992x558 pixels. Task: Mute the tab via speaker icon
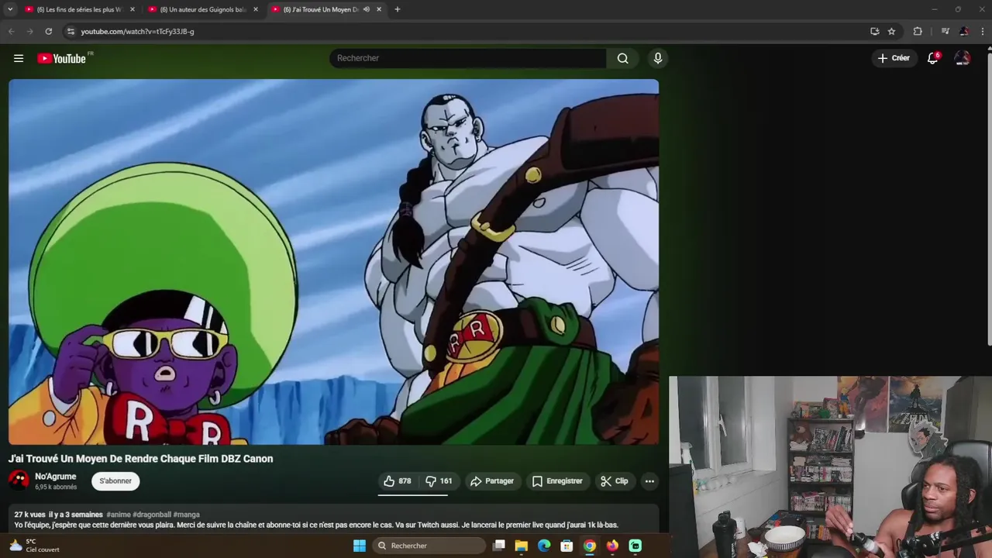pos(367,9)
